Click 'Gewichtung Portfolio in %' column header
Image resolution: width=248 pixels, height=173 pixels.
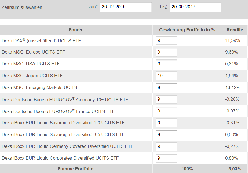(x=187, y=30)
